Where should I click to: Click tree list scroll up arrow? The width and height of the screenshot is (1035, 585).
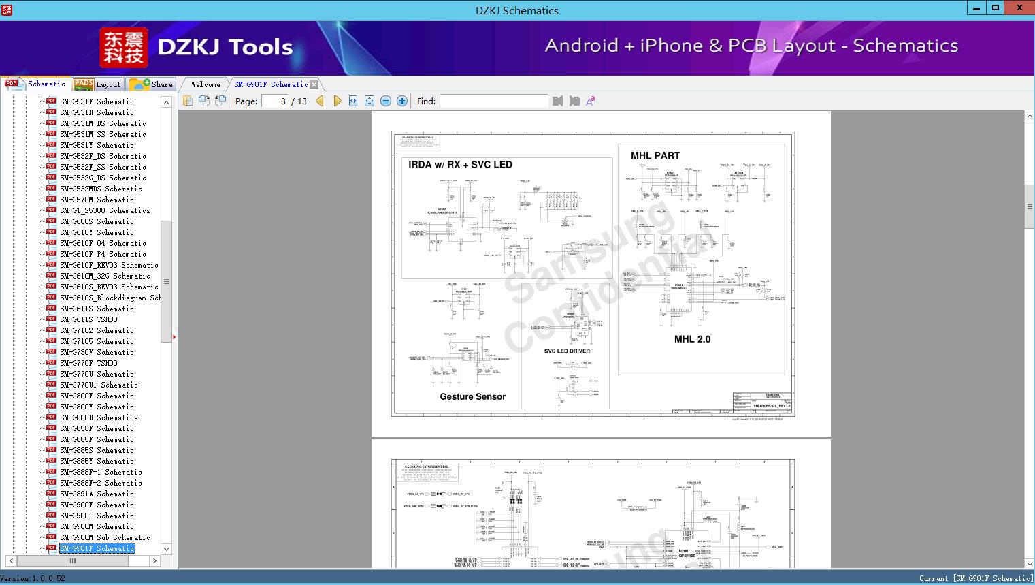[x=166, y=102]
